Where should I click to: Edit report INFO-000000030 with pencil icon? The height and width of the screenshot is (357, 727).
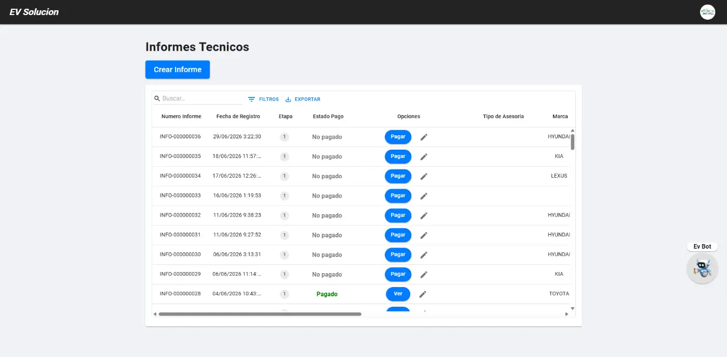pyautogui.click(x=424, y=255)
